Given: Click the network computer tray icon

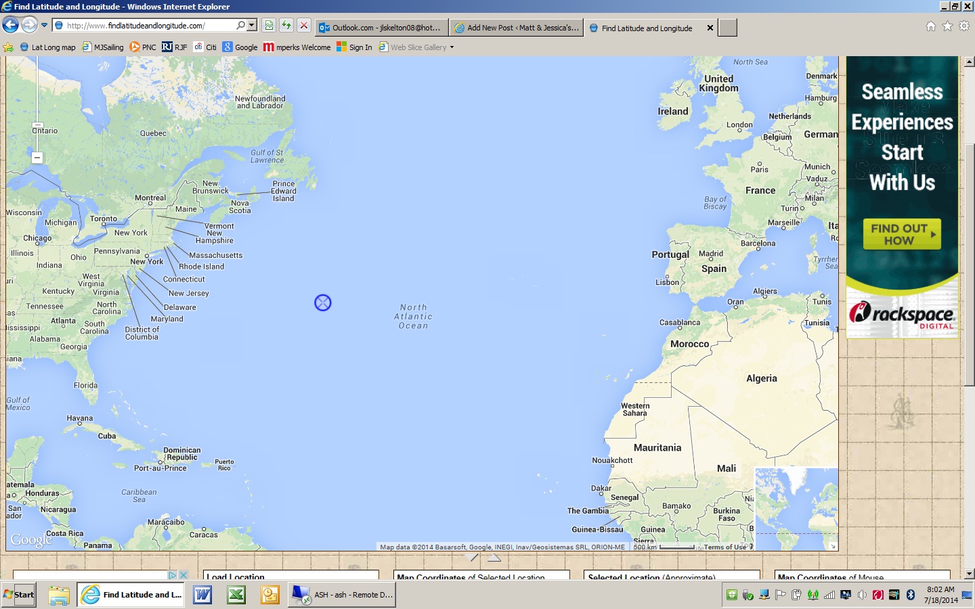Looking at the screenshot, I should pyautogui.click(x=764, y=595).
